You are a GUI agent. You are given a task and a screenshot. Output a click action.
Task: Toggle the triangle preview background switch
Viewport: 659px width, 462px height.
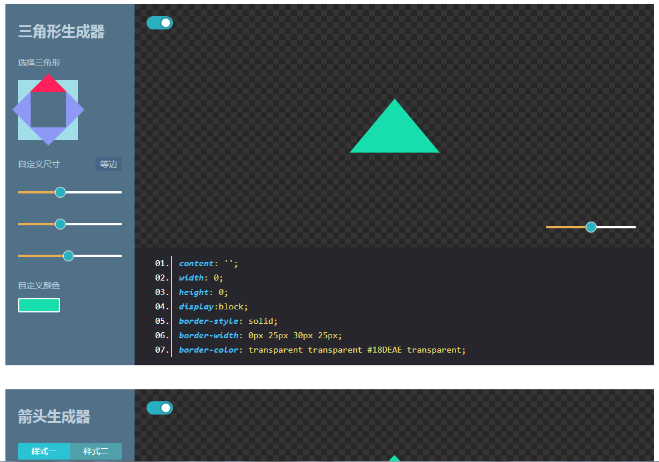coord(160,23)
